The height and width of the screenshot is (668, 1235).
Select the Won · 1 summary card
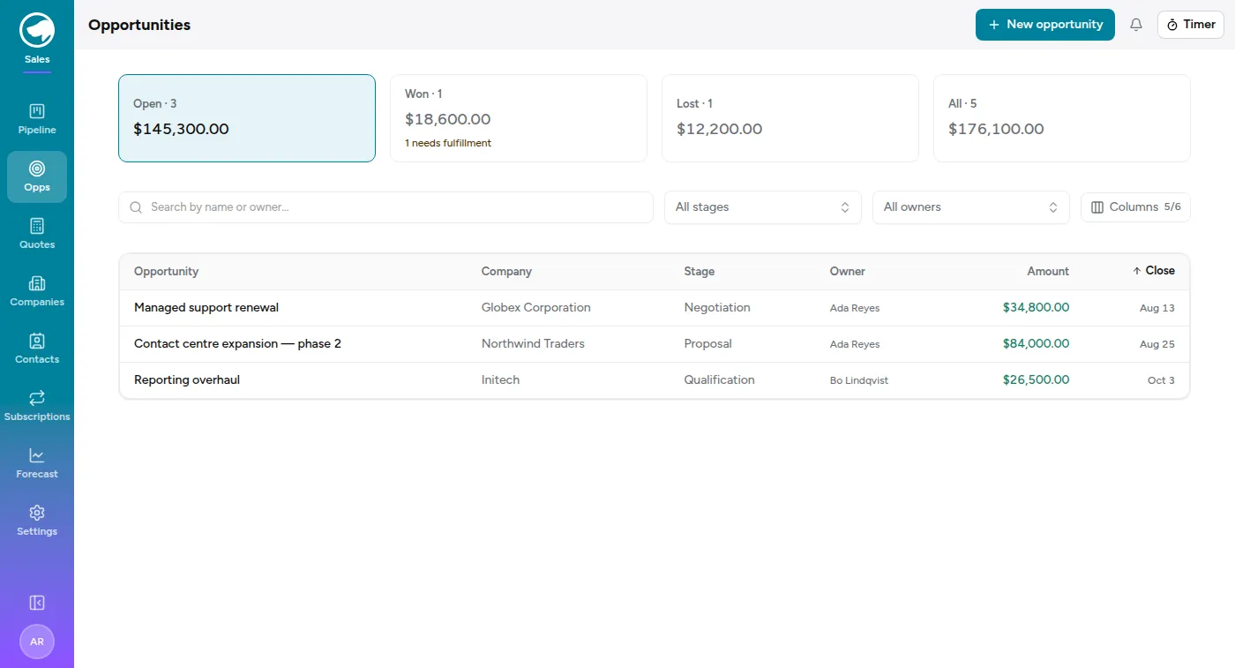click(519, 118)
